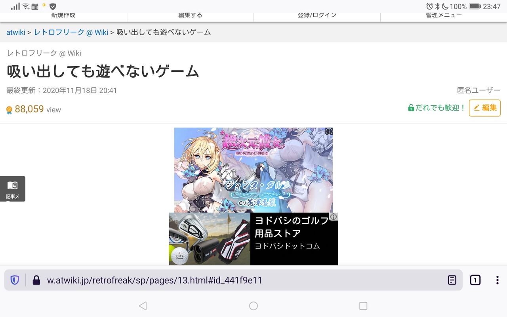Tap the calendar icon in status bar
Screen dimensions: 507x317
[x=35, y=6]
